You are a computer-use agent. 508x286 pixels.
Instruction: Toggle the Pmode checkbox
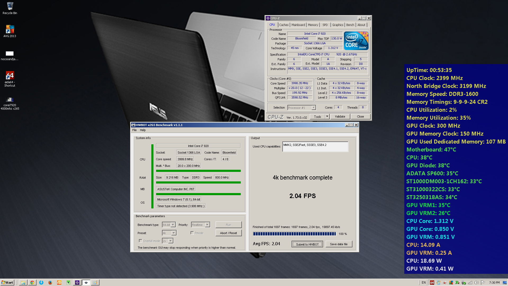point(192,233)
